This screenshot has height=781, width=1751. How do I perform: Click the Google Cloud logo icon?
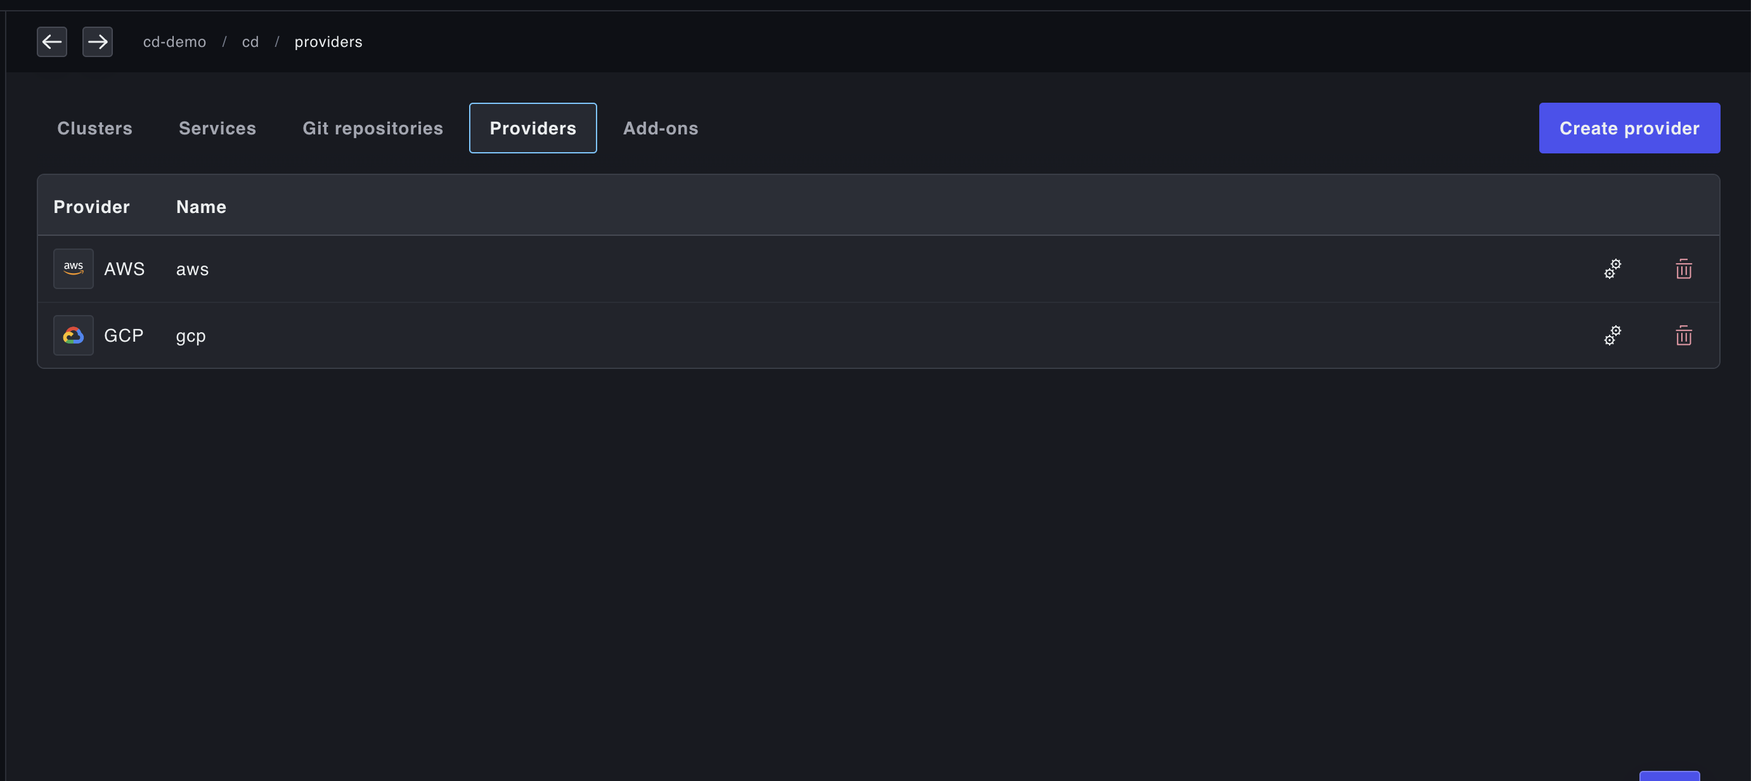tap(74, 336)
